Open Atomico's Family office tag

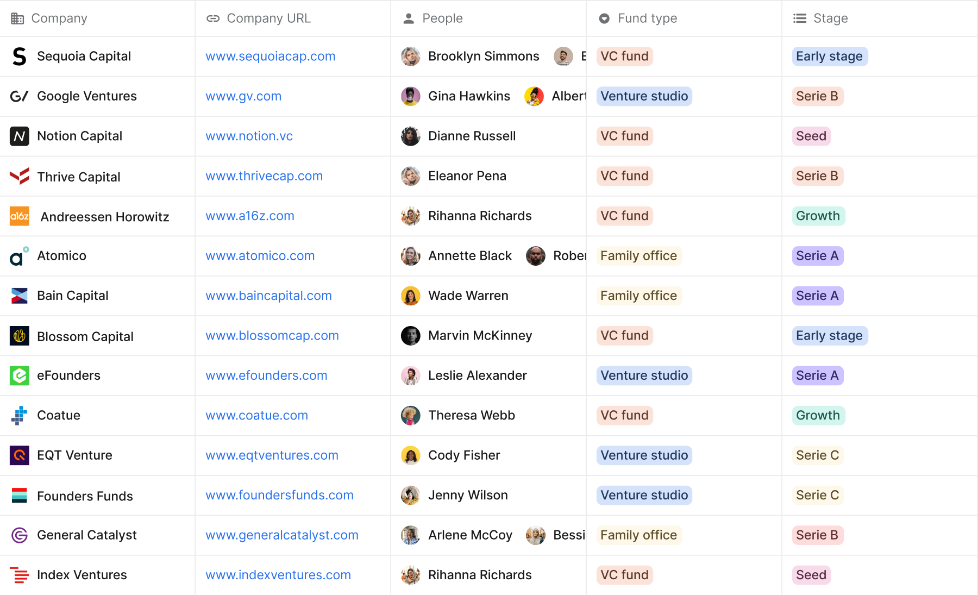coord(639,256)
